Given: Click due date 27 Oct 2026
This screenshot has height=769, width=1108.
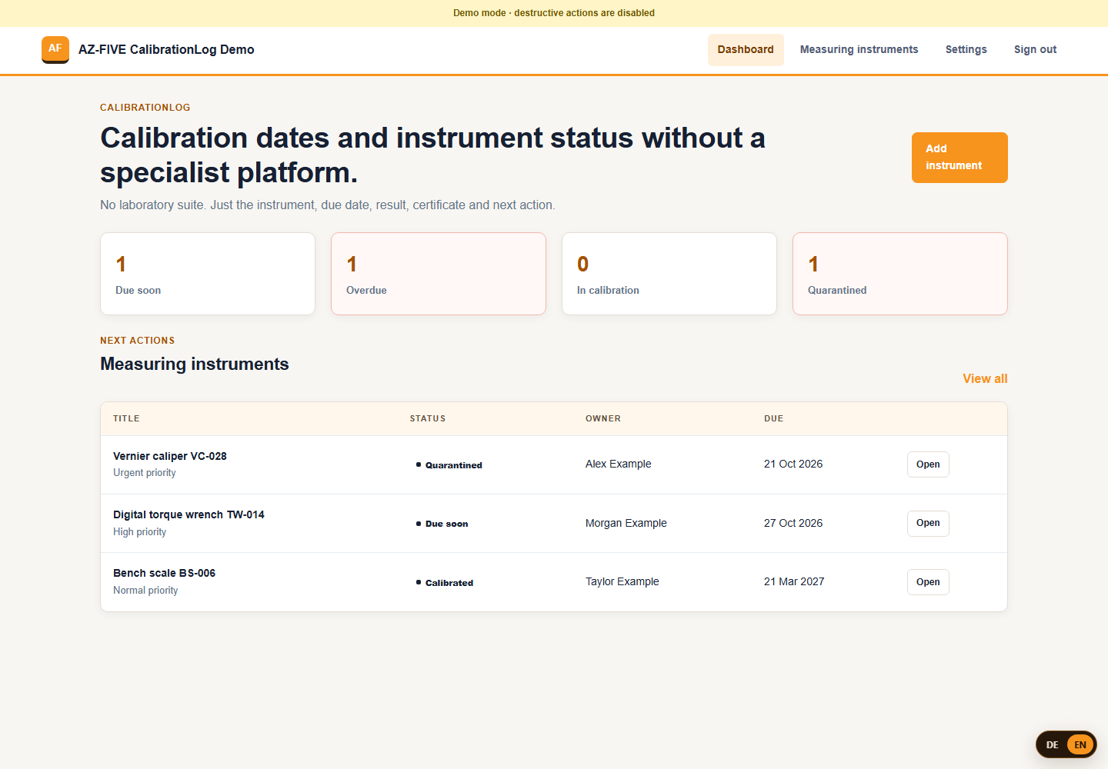Looking at the screenshot, I should (793, 523).
